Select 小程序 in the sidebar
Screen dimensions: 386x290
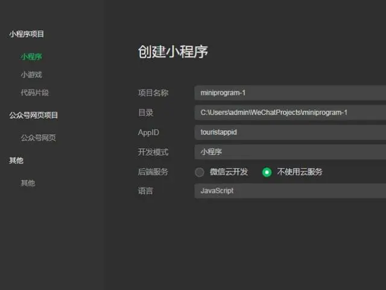pyautogui.click(x=31, y=57)
